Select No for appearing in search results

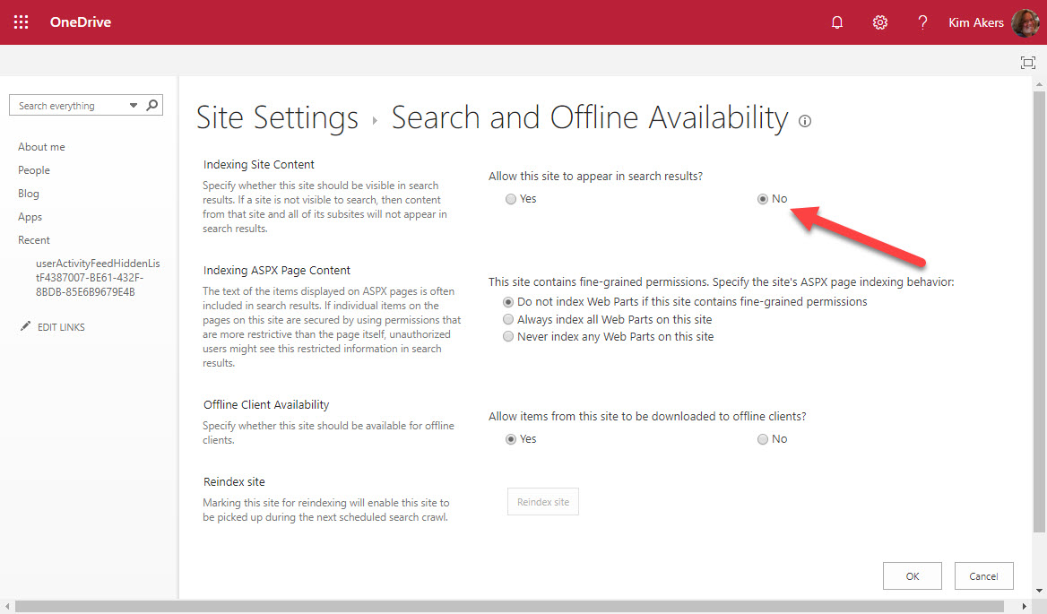click(x=763, y=199)
